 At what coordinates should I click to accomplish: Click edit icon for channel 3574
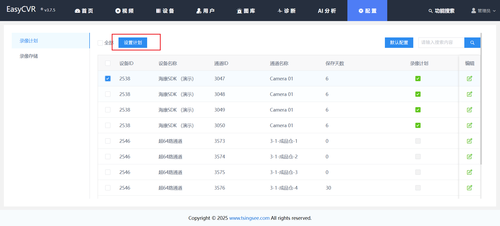(x=469, y=157)
